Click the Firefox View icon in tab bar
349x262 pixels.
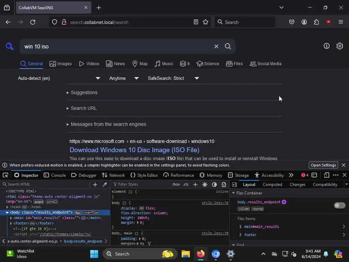click(x=7, y=8)
